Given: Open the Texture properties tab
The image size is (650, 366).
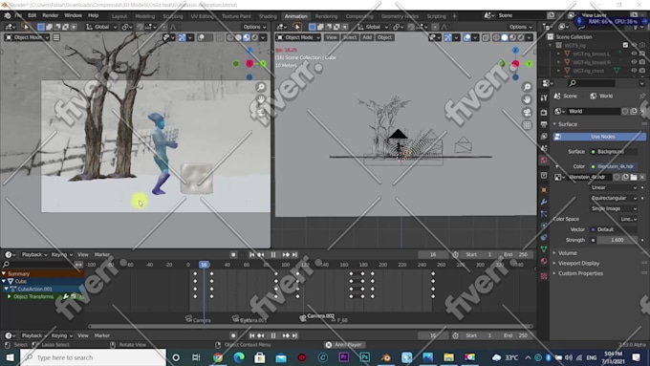Looking at the screenshot, I should click(x=544, y=276).
